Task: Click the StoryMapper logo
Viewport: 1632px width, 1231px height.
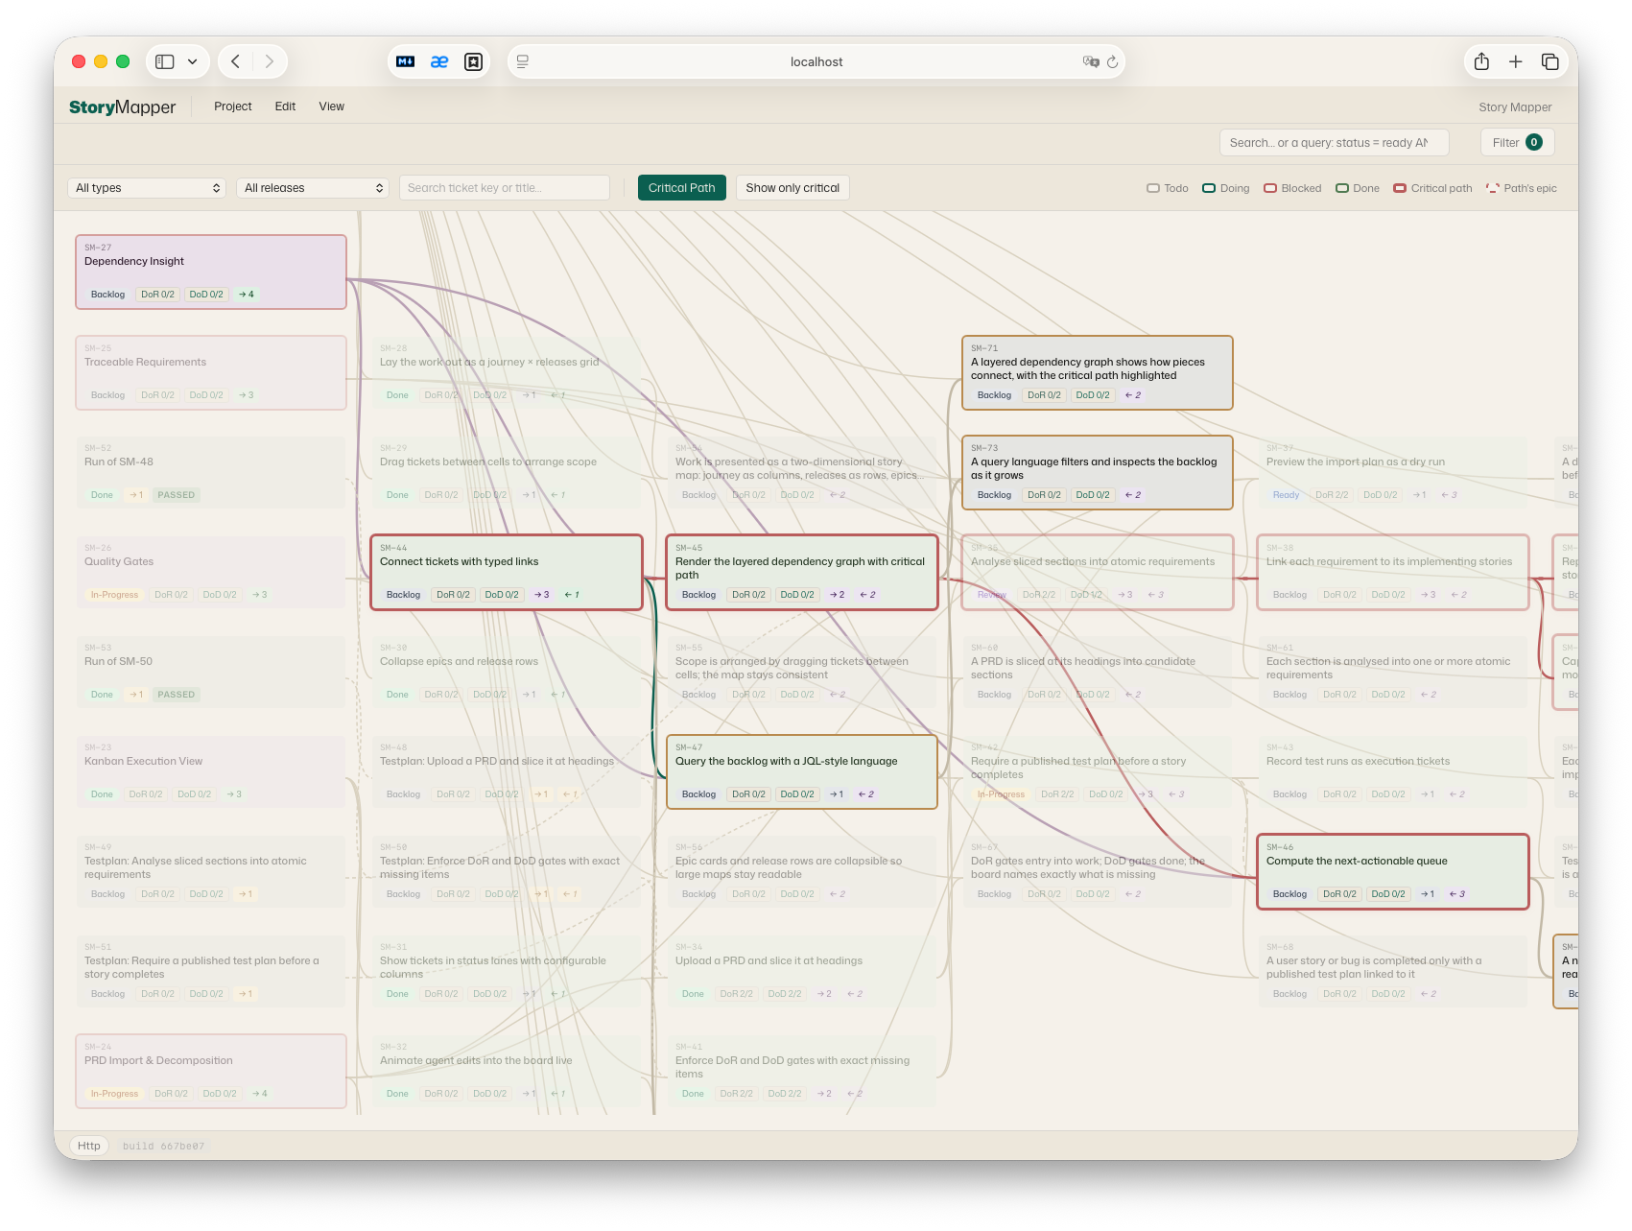Action: click(123, 107)
